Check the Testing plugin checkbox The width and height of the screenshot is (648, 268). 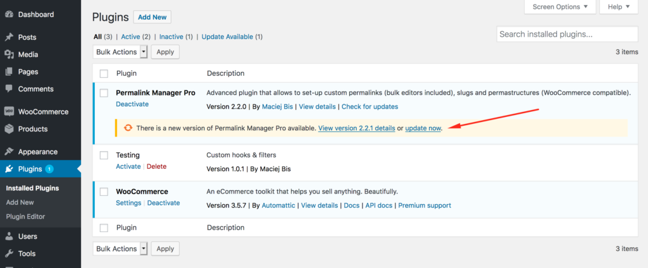click(104, 155)
